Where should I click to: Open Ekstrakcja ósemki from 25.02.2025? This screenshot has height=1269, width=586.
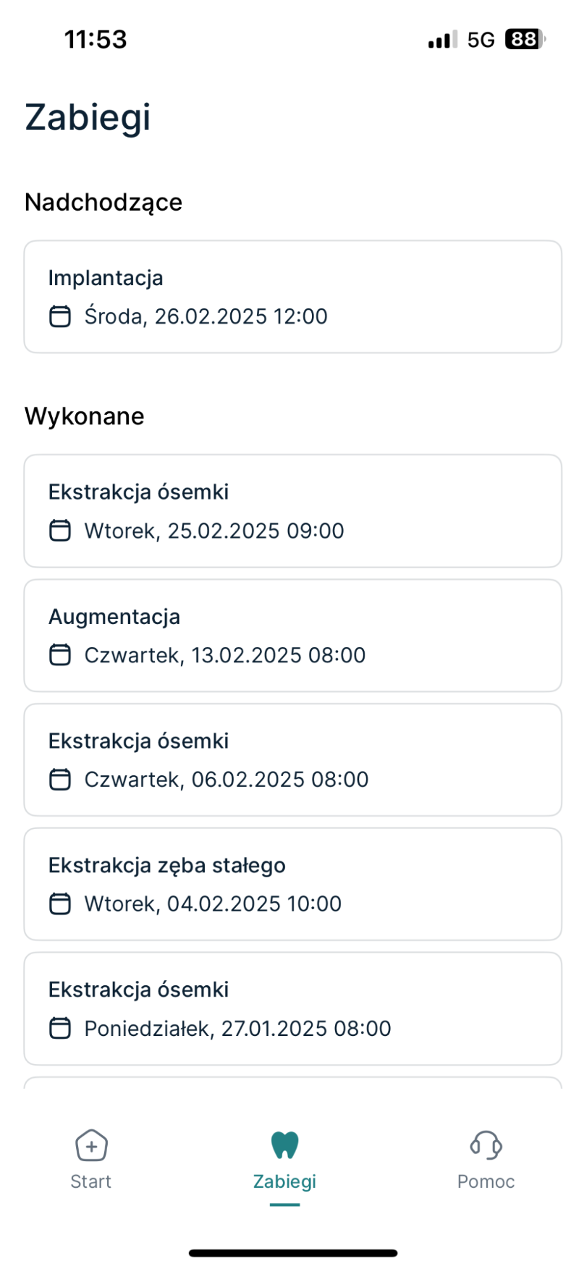(292, 511)
